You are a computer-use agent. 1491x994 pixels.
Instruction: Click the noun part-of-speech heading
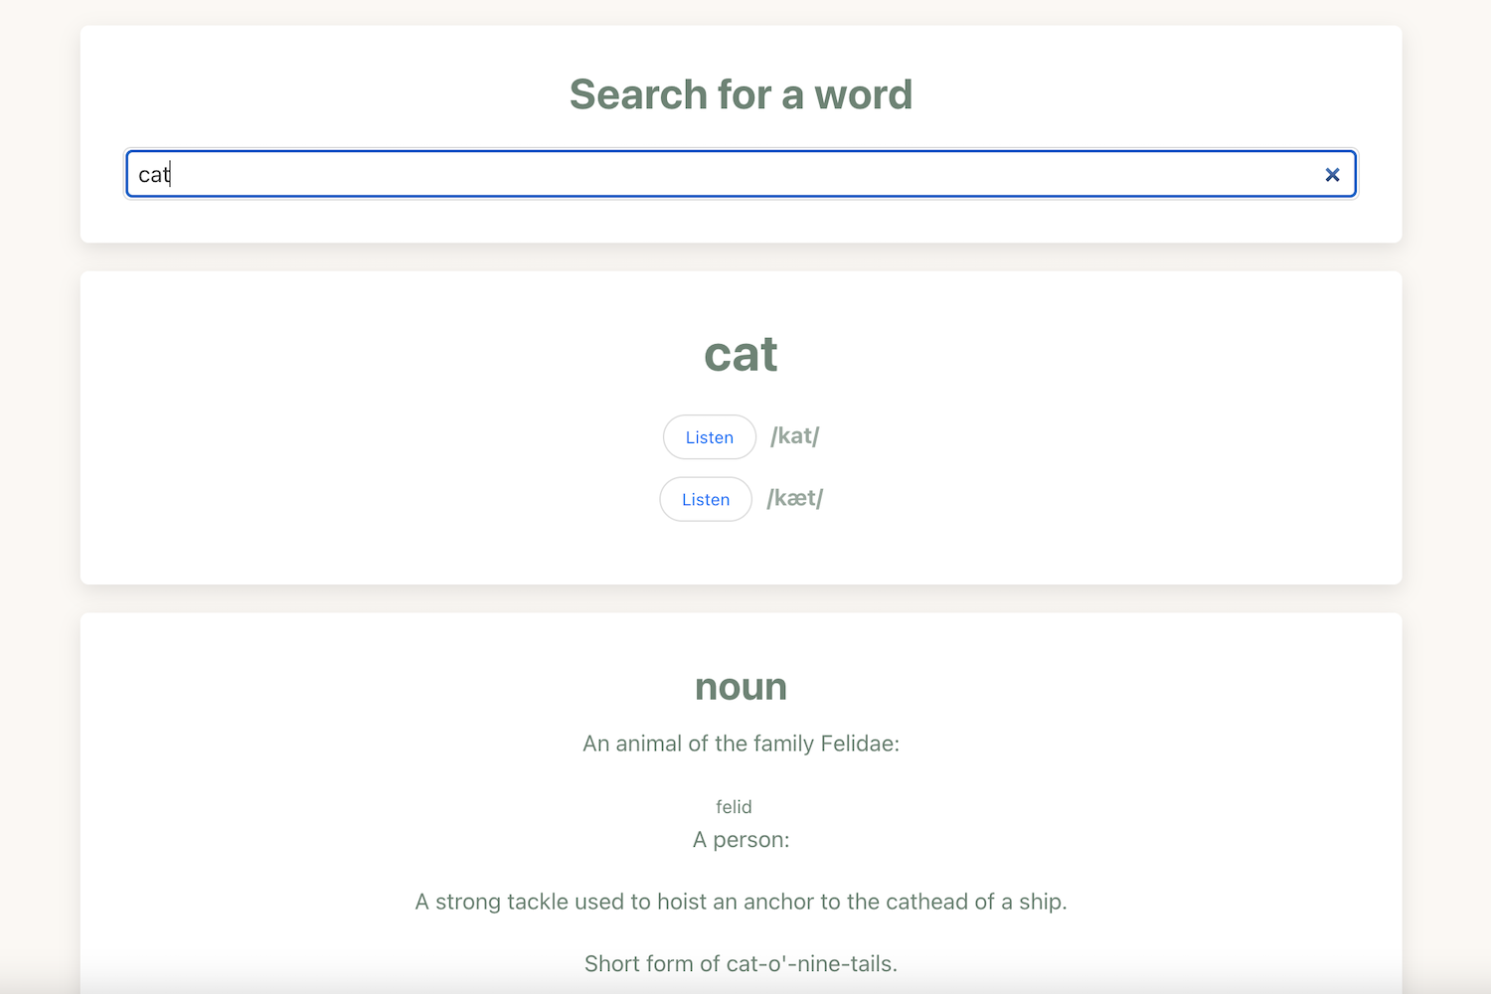coord(741,686)
